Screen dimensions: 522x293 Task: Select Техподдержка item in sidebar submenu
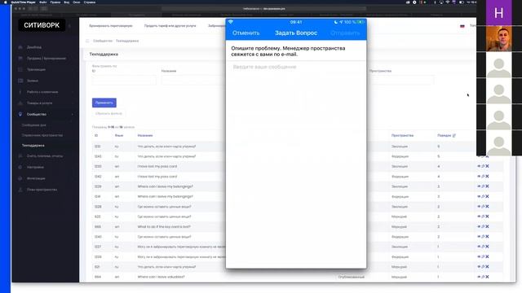pyautogui.click(x=33, y=146)
